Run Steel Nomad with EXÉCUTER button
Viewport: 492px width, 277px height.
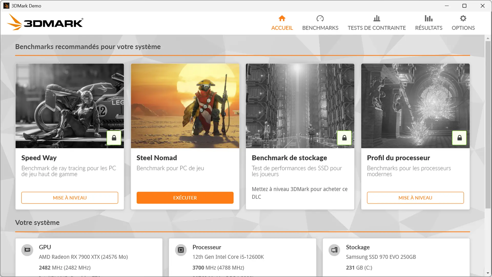tap(185, 198)
